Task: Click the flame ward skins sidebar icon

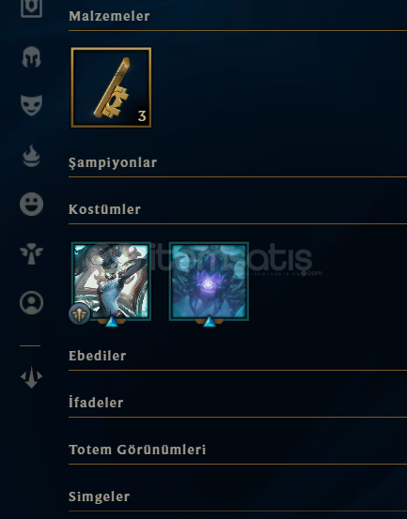Action: tap(31, 156)
